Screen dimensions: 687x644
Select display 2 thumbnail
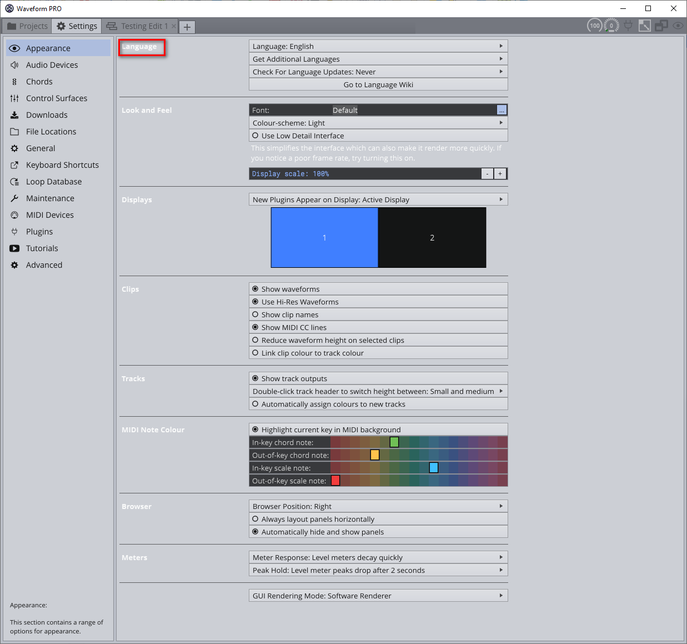[x=432, y=238]
